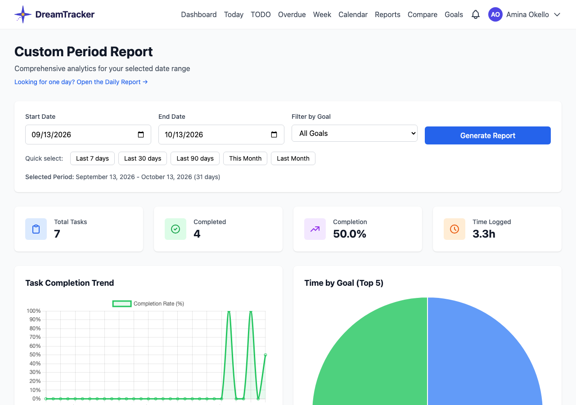The width and height of the screenshot is (576, 405).
Task: Expand the Amina Okello account chevron
Action: pos(557,14)
